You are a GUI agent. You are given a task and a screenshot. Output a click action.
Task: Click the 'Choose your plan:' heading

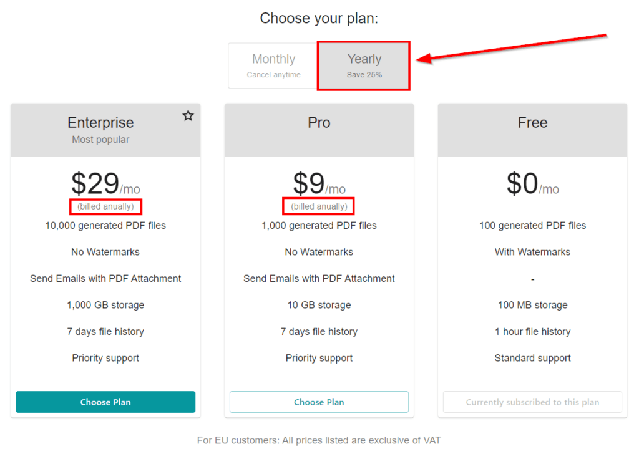tap(319, 19)
